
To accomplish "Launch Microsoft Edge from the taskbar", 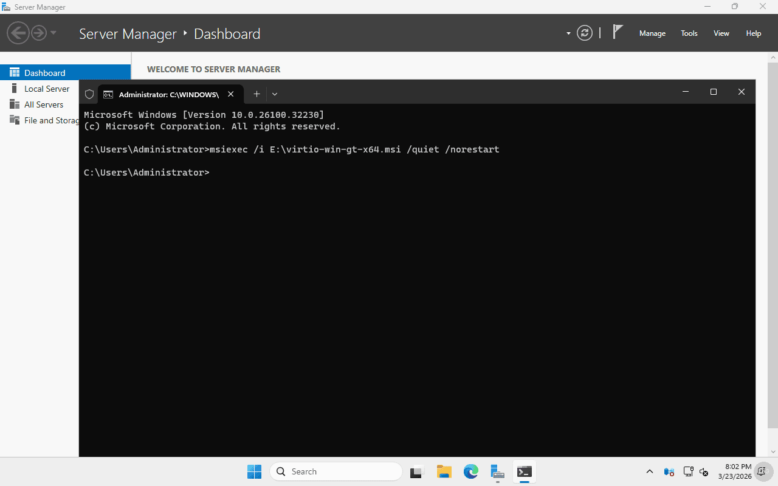I will (471, 471).
